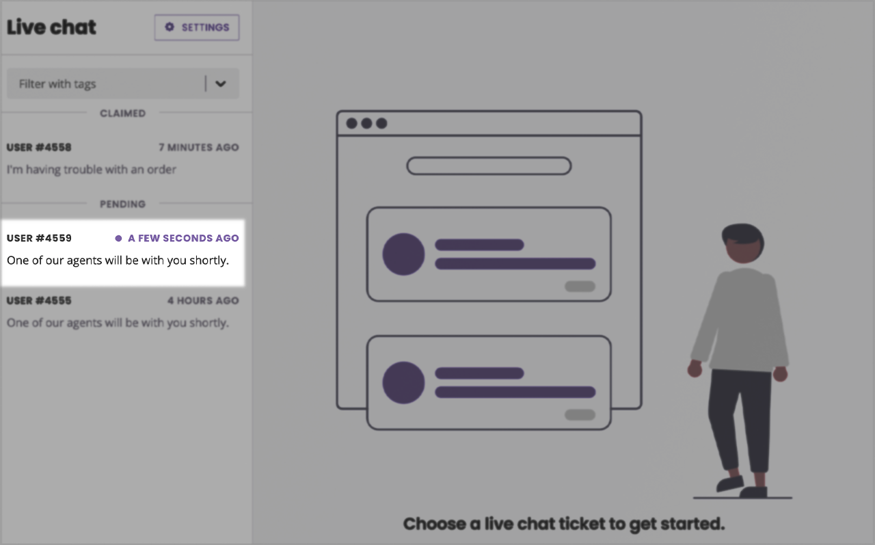
Task: Click the gear icon in Settings
Action: point(170,27)
